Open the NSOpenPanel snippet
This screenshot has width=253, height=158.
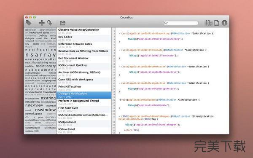pyautogui.click(x=84, y=123)
